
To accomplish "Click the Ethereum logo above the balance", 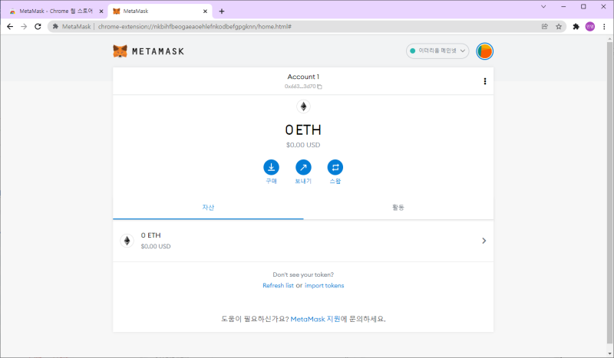I will 303,107.
